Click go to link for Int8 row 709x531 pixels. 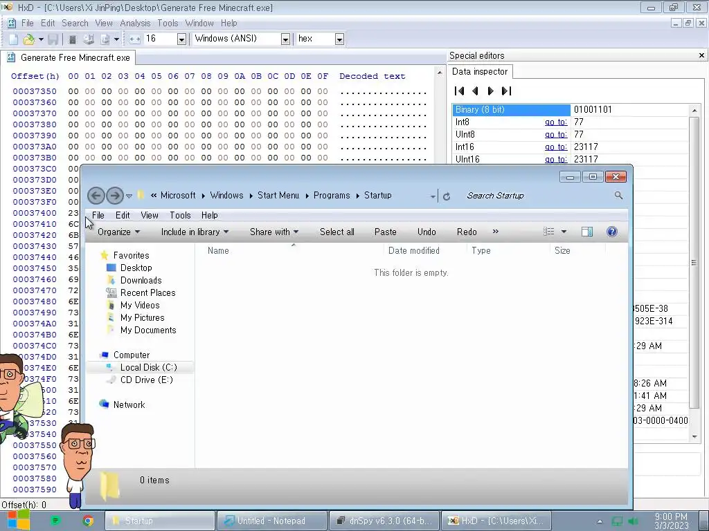click(x=556, y=122)
